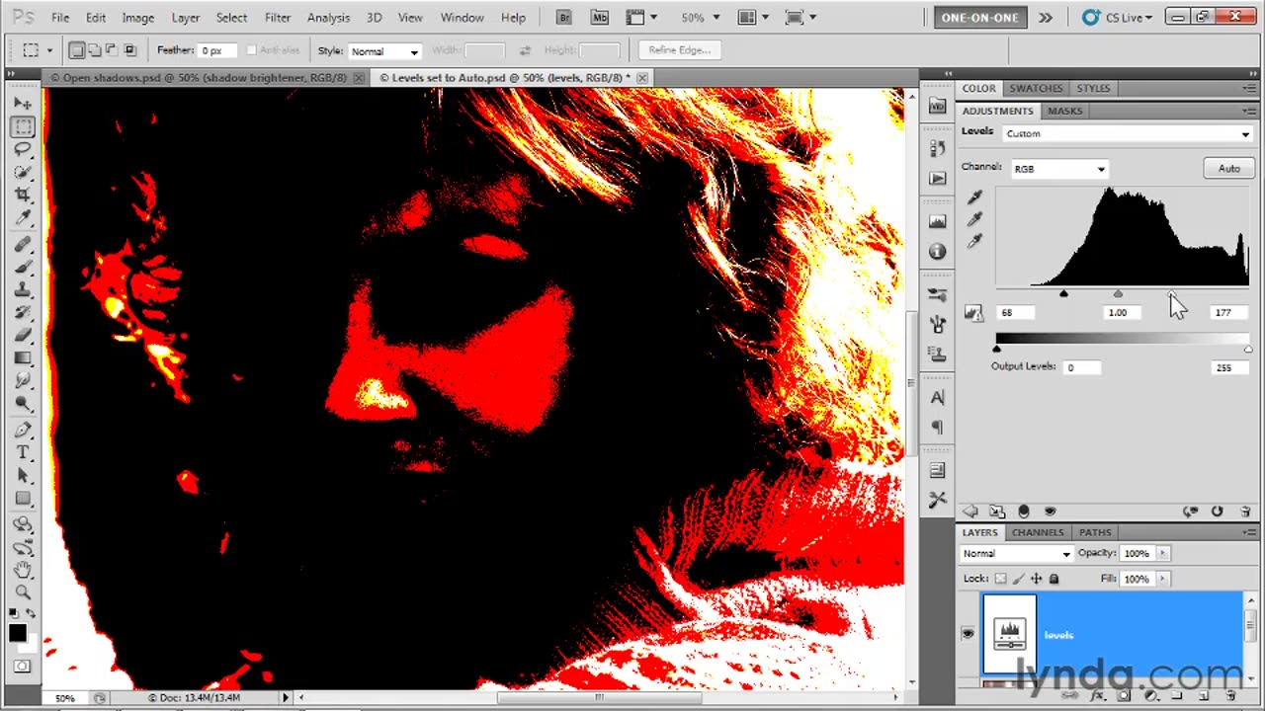Click the trash icon in Adjustments panel

[1244, 512]
